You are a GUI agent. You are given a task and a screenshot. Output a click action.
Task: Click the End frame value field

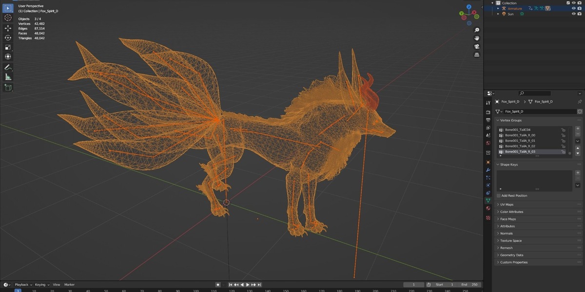pos(470,285)
